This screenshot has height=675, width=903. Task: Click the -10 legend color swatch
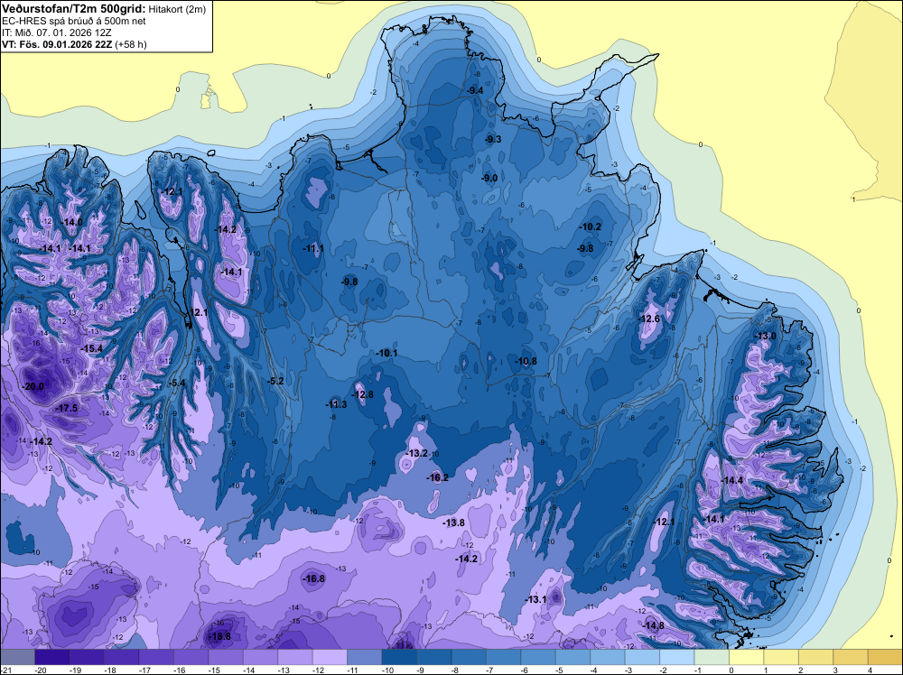[x=399, y=657]
